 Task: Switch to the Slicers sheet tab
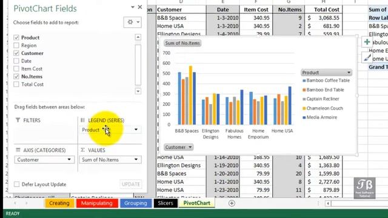[166, 203]
